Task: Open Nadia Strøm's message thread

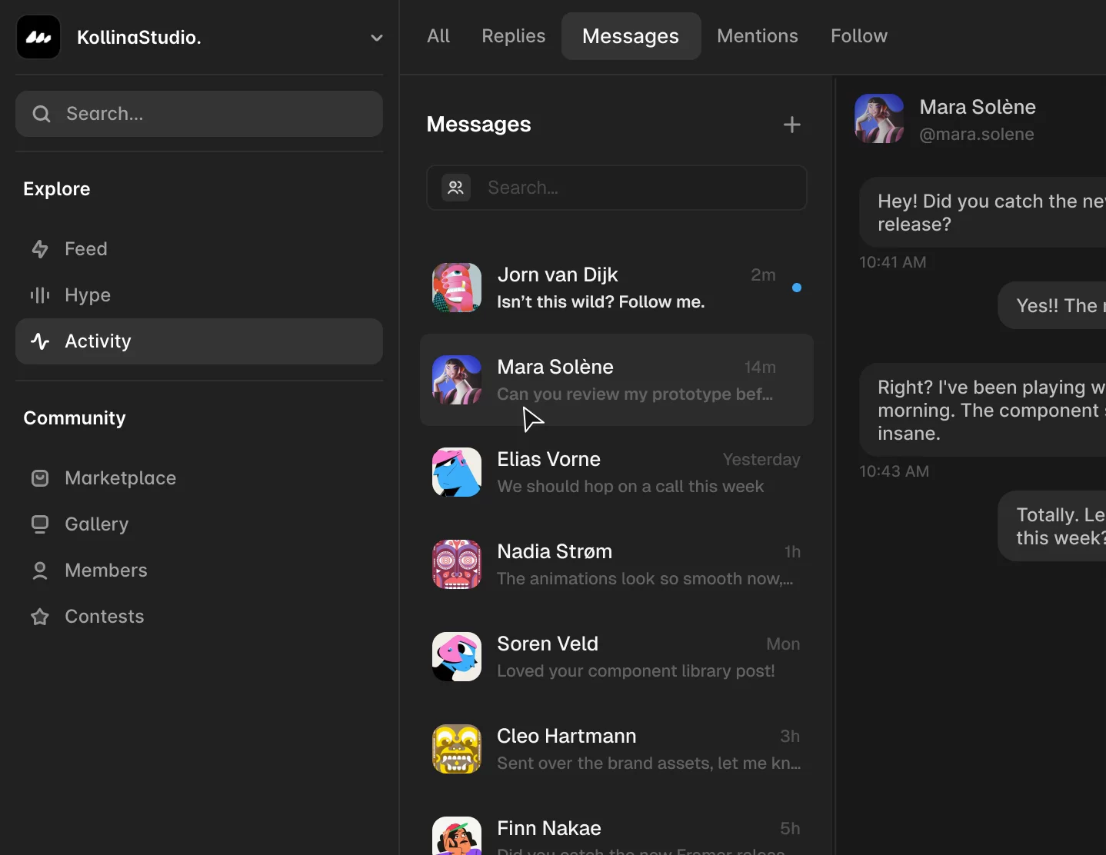Action: coord(617,564)
